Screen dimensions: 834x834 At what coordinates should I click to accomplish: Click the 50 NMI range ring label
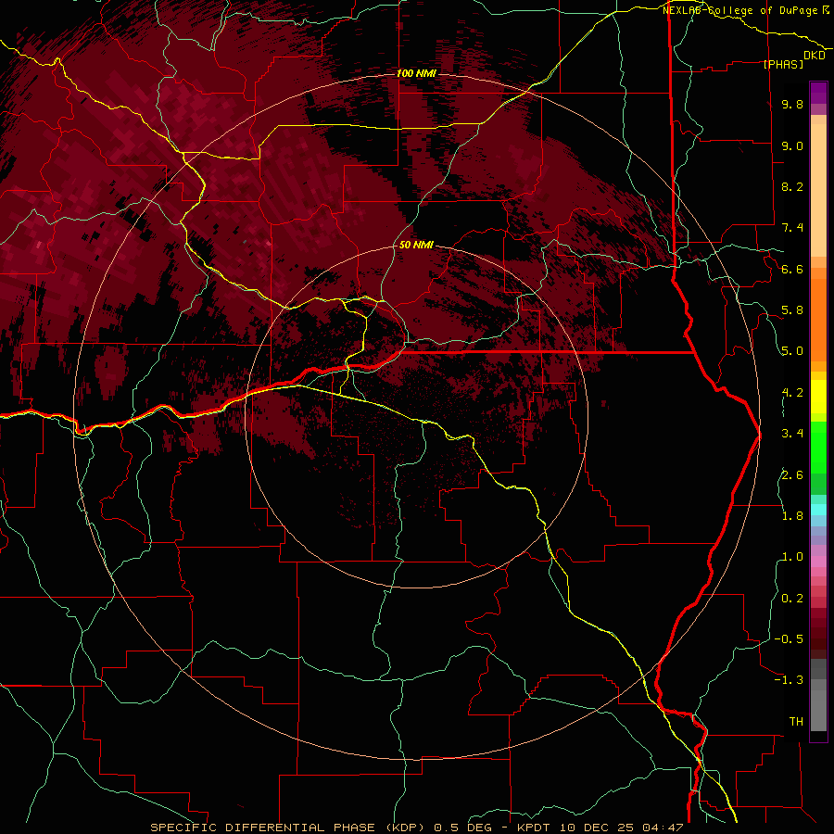416,245
